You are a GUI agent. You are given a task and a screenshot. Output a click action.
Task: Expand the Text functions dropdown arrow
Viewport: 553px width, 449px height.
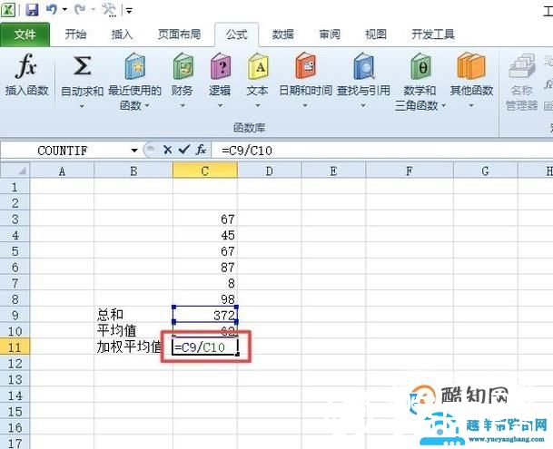(258, 105)
